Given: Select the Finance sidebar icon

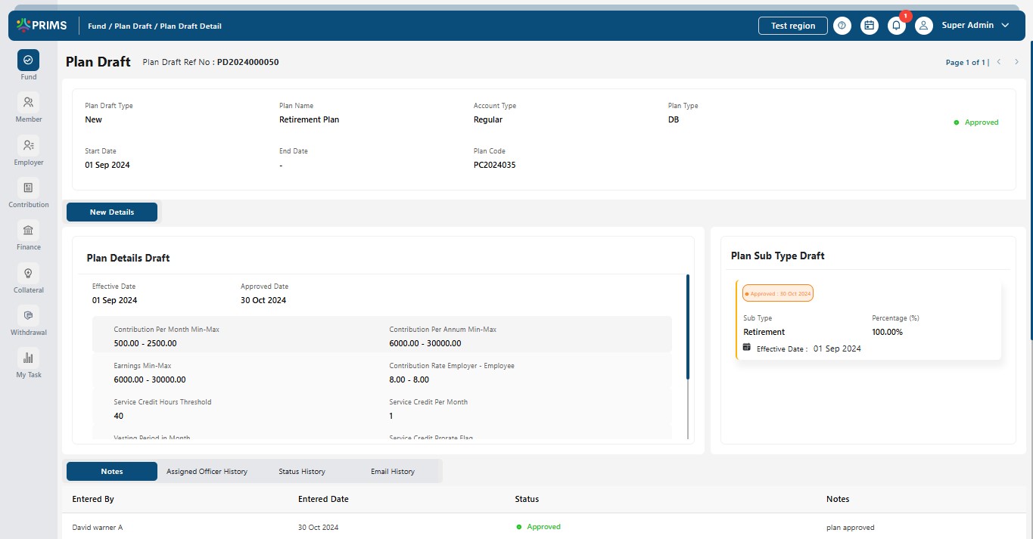Looking at the screenshot, I should [28, 231].
